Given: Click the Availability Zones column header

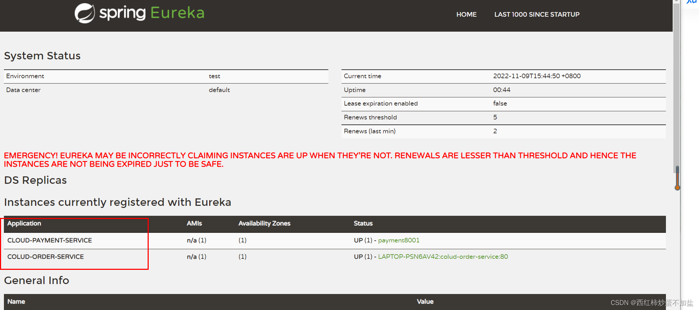Looking at the screenshot, I should (x=264, y=223).
